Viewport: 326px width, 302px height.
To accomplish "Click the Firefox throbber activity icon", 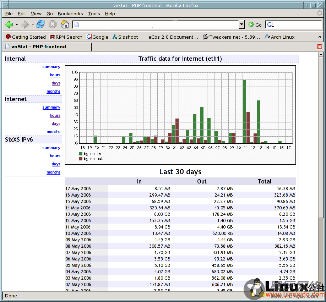I will click(319, 13).
